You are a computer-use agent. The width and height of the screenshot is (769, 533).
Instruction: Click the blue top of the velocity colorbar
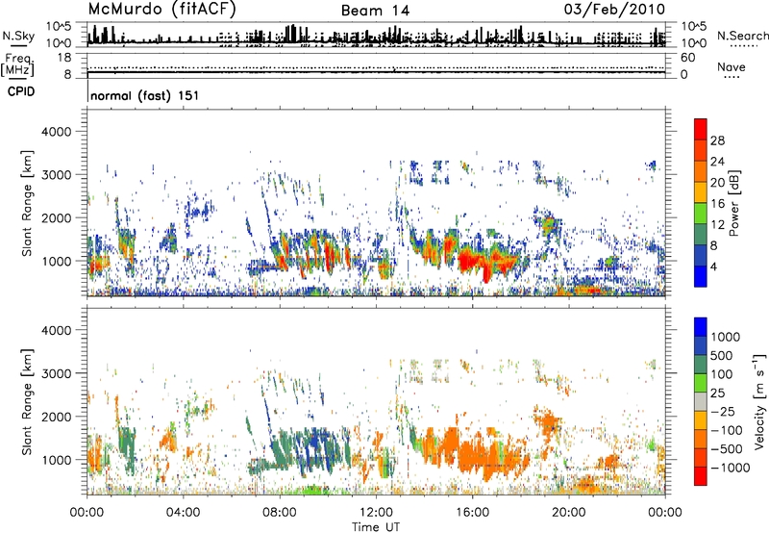pos(701,327)
